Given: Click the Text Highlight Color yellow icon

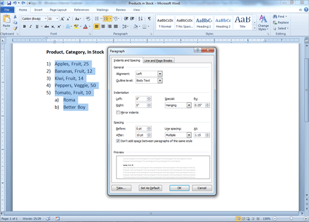Looking at the screenshot, I should pyautogui.click(x=76, y=26).
